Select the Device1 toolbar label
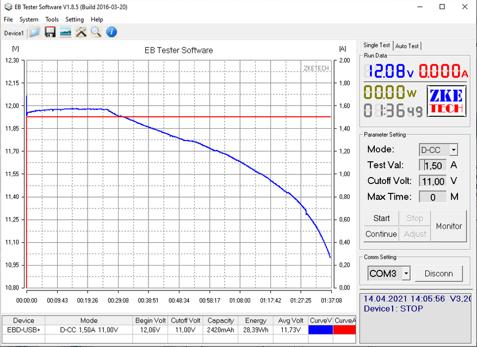 pyautogui.click(x=14, y=33)
